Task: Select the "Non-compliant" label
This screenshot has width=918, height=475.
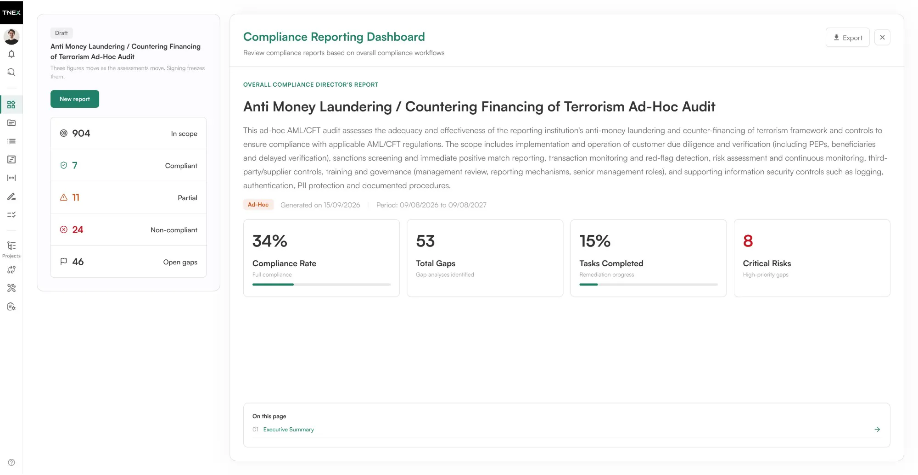Action: point(174,230)
